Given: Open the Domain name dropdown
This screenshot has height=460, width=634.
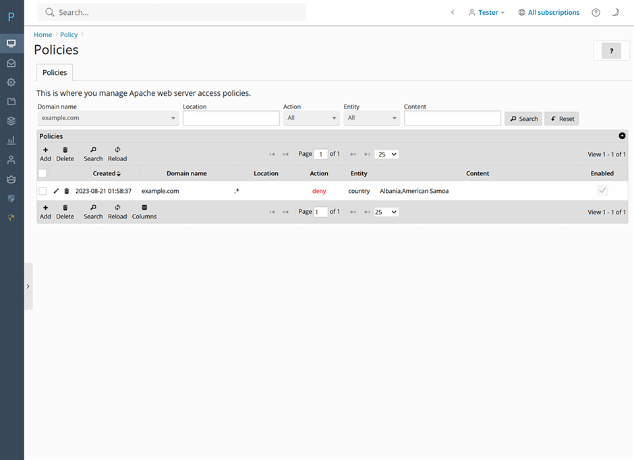Looking at the screenshot, I should [108, 118].
